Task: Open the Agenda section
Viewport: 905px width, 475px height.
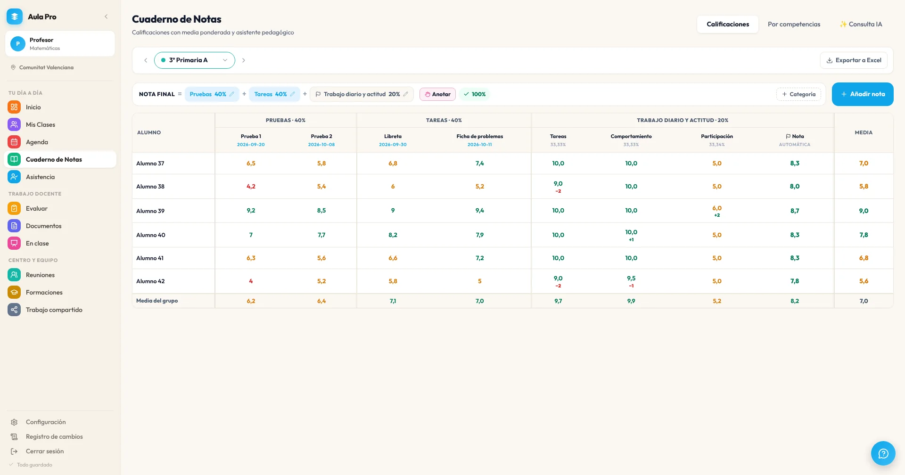Action: (x=60, y=142)
